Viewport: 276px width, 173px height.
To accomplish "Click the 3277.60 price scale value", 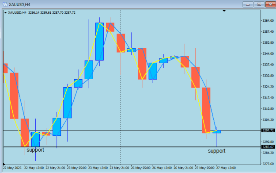I will [x=268, y=164].
